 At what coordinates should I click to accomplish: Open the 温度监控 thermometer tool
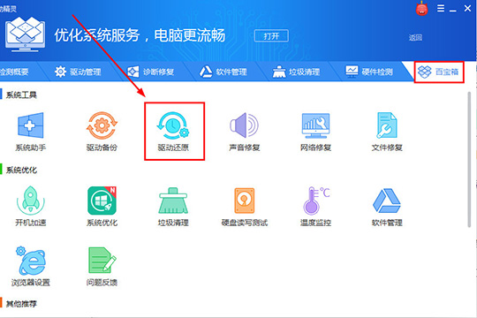click(x=315, y=207)
